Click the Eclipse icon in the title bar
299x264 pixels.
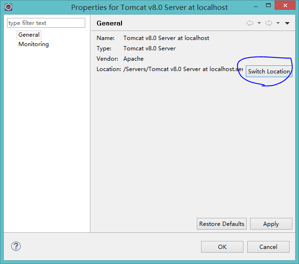[x=8, y=7]
